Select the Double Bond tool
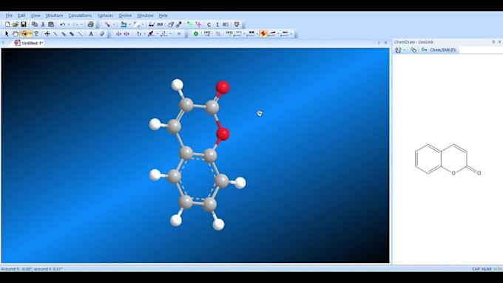This screenshot has width=503, height=283. (x=64, y=34)
